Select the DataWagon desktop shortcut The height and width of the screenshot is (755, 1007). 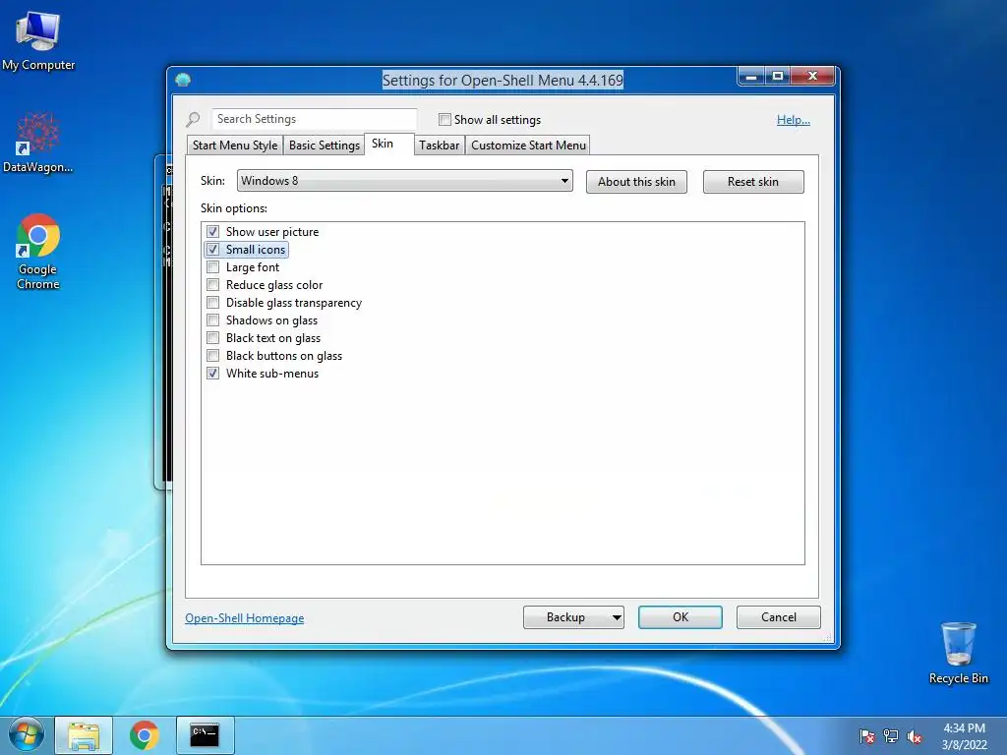coord(38,143)
